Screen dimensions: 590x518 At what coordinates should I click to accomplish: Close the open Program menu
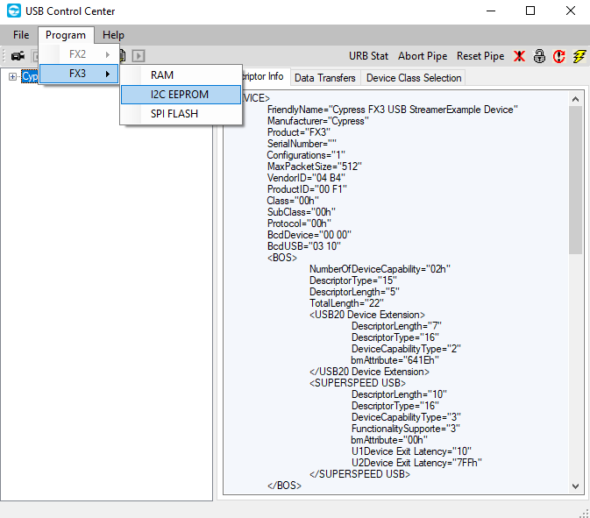pos(66,35)
